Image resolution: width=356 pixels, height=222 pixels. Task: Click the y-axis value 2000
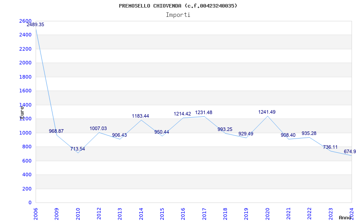25,63
